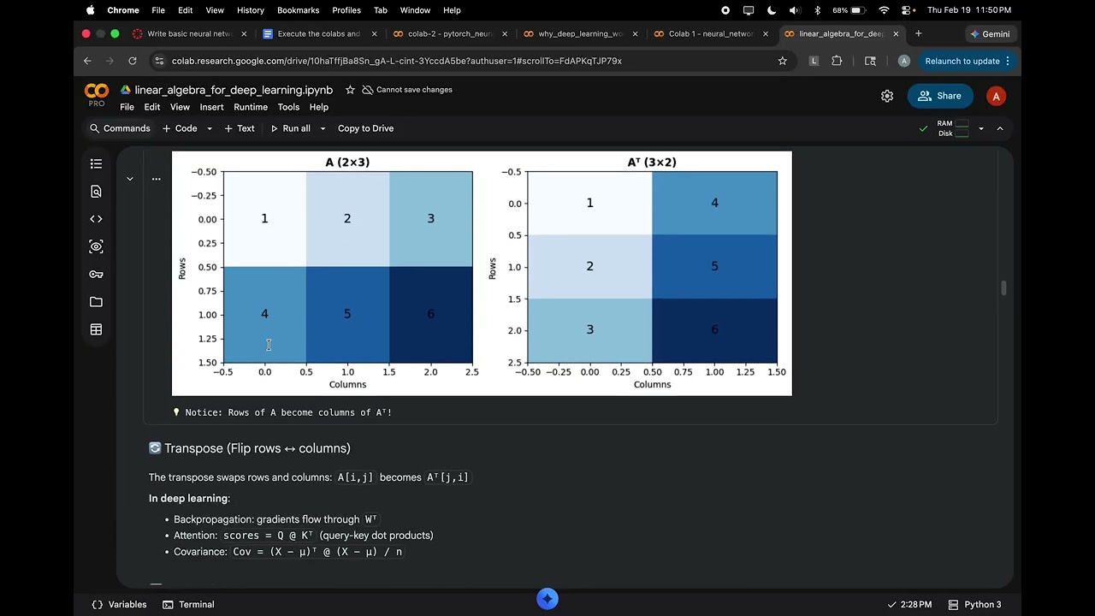Image resolution: width=1095 pixels, height=616 pixels.
Task: Open Colab Runtime menu
Action: (x=251, y=107)
